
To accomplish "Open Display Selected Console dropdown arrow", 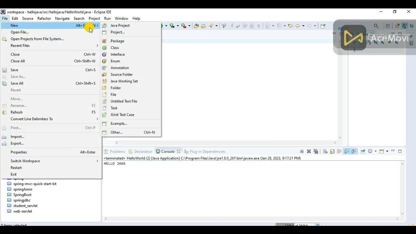I will (375, 151).
